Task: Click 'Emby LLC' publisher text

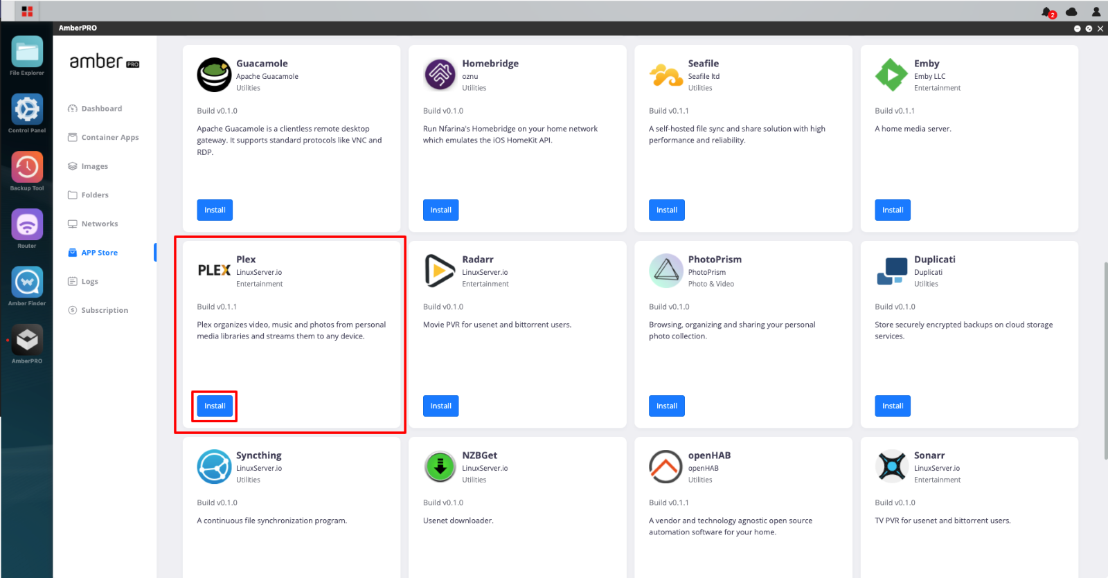Action: point(929,77)
